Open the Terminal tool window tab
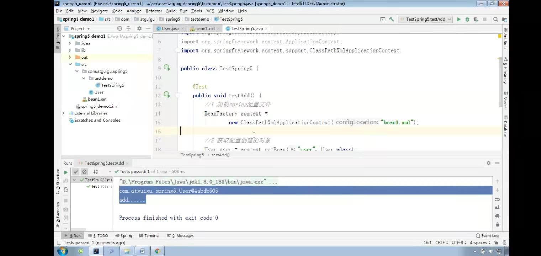 tap(149, 236)
